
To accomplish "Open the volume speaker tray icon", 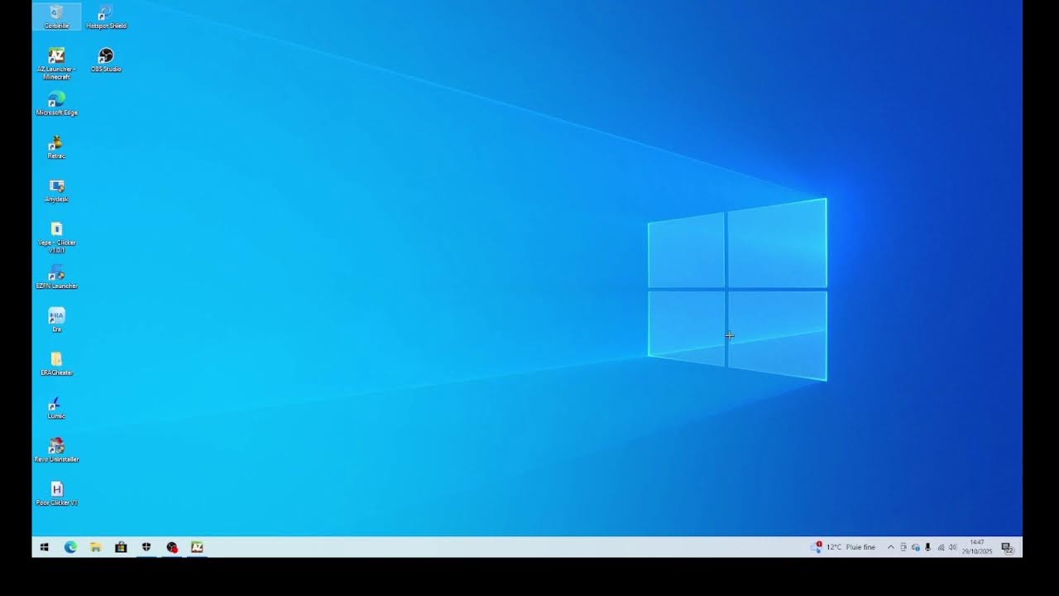I will (x=952, y=547).
